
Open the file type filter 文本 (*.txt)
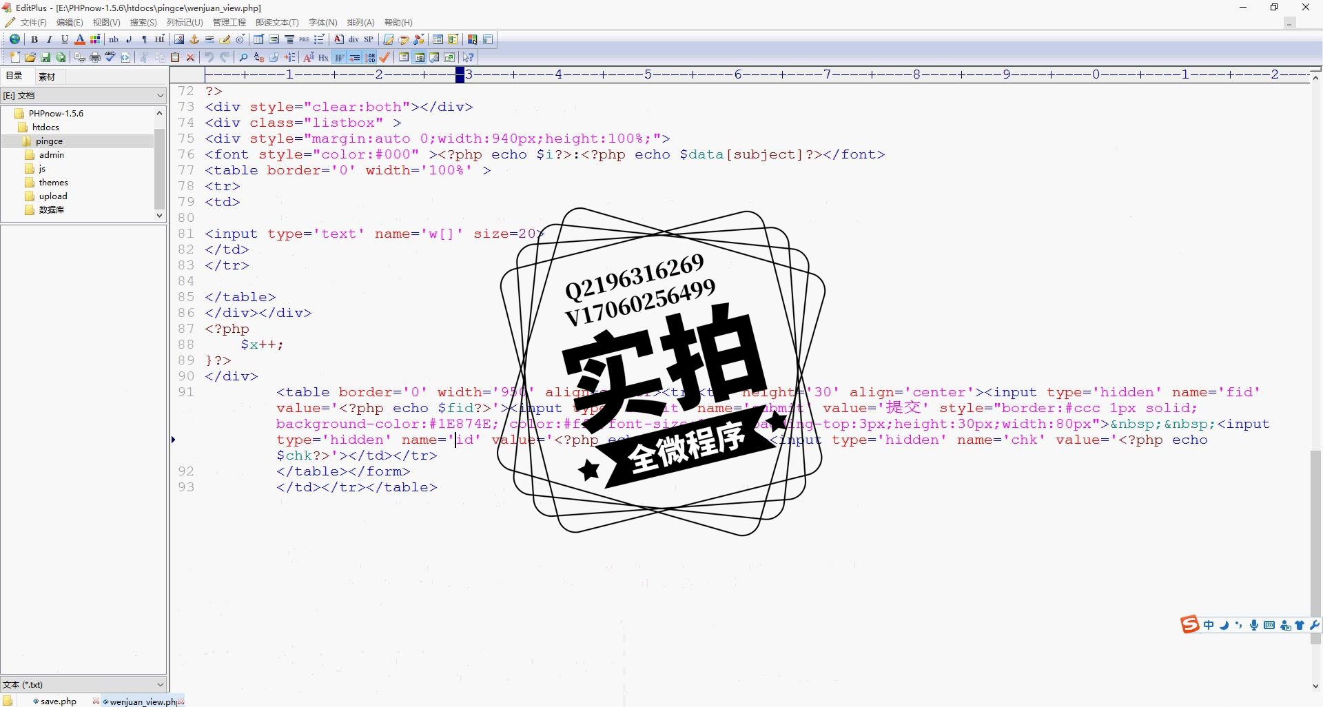click(83, 684)
